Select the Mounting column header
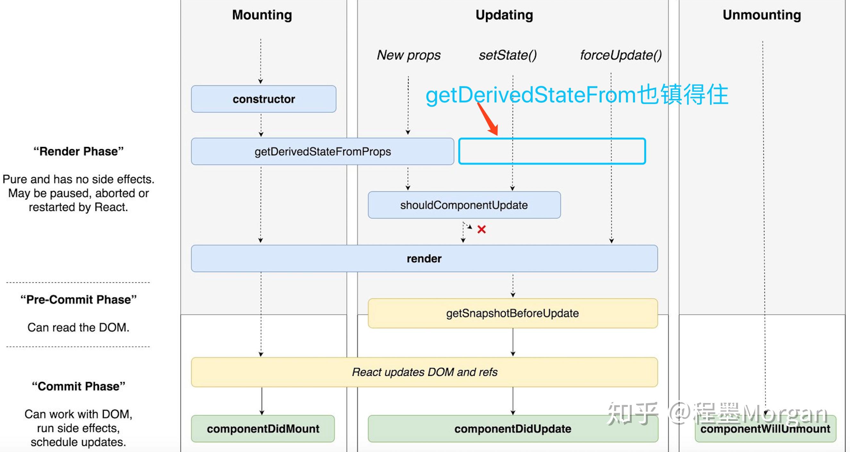 pos(262,14)
